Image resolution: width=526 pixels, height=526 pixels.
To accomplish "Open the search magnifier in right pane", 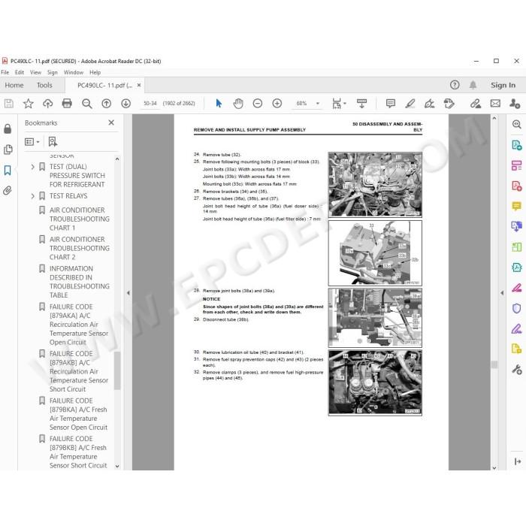I will click(517, 125).
